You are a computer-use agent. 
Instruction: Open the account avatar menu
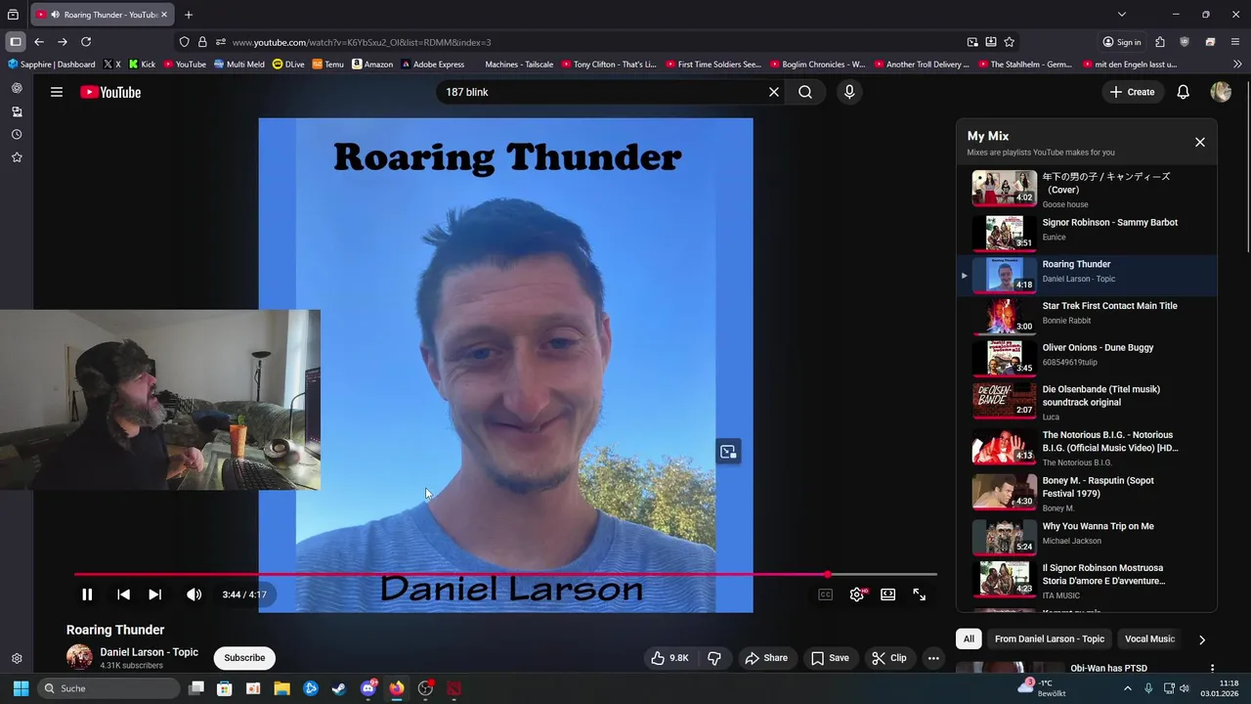pos(1221,92)
